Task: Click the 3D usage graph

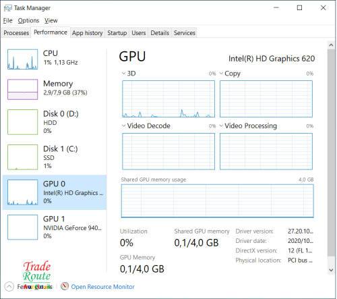Action: pos(168,99)
